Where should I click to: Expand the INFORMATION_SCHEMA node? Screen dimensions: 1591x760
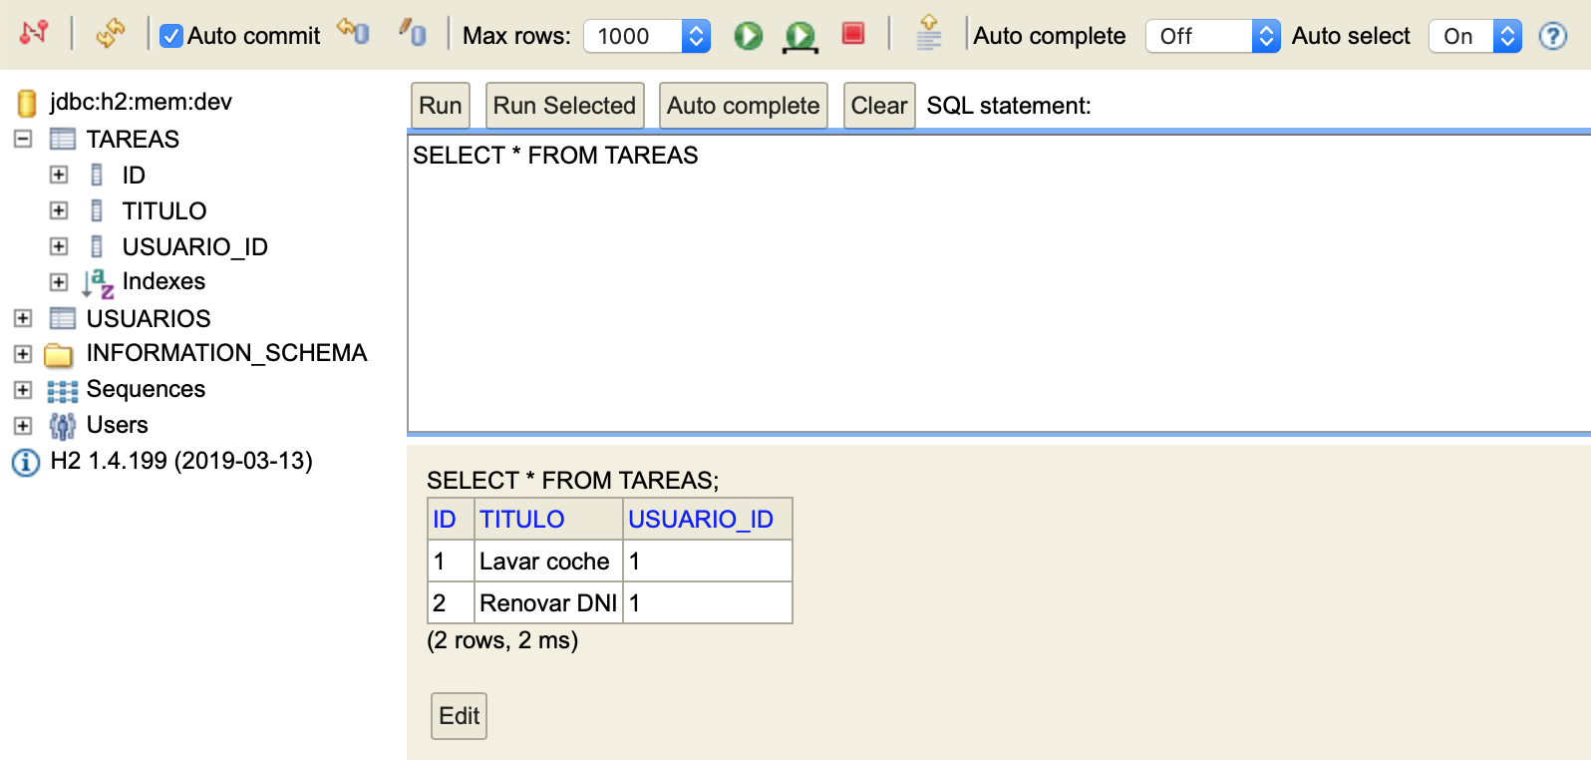[23, 354]
